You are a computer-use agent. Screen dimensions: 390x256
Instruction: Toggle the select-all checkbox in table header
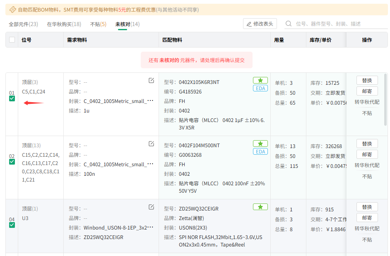pos(12,40)
